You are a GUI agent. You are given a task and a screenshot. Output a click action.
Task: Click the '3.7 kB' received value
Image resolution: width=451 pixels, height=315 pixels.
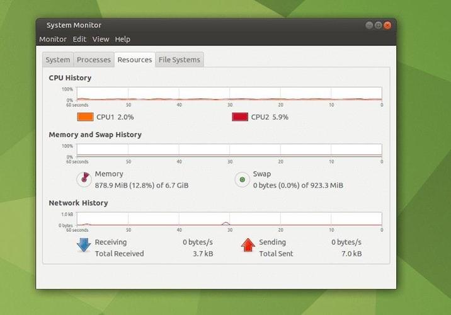pyautogui.click(x=203, y=254)
